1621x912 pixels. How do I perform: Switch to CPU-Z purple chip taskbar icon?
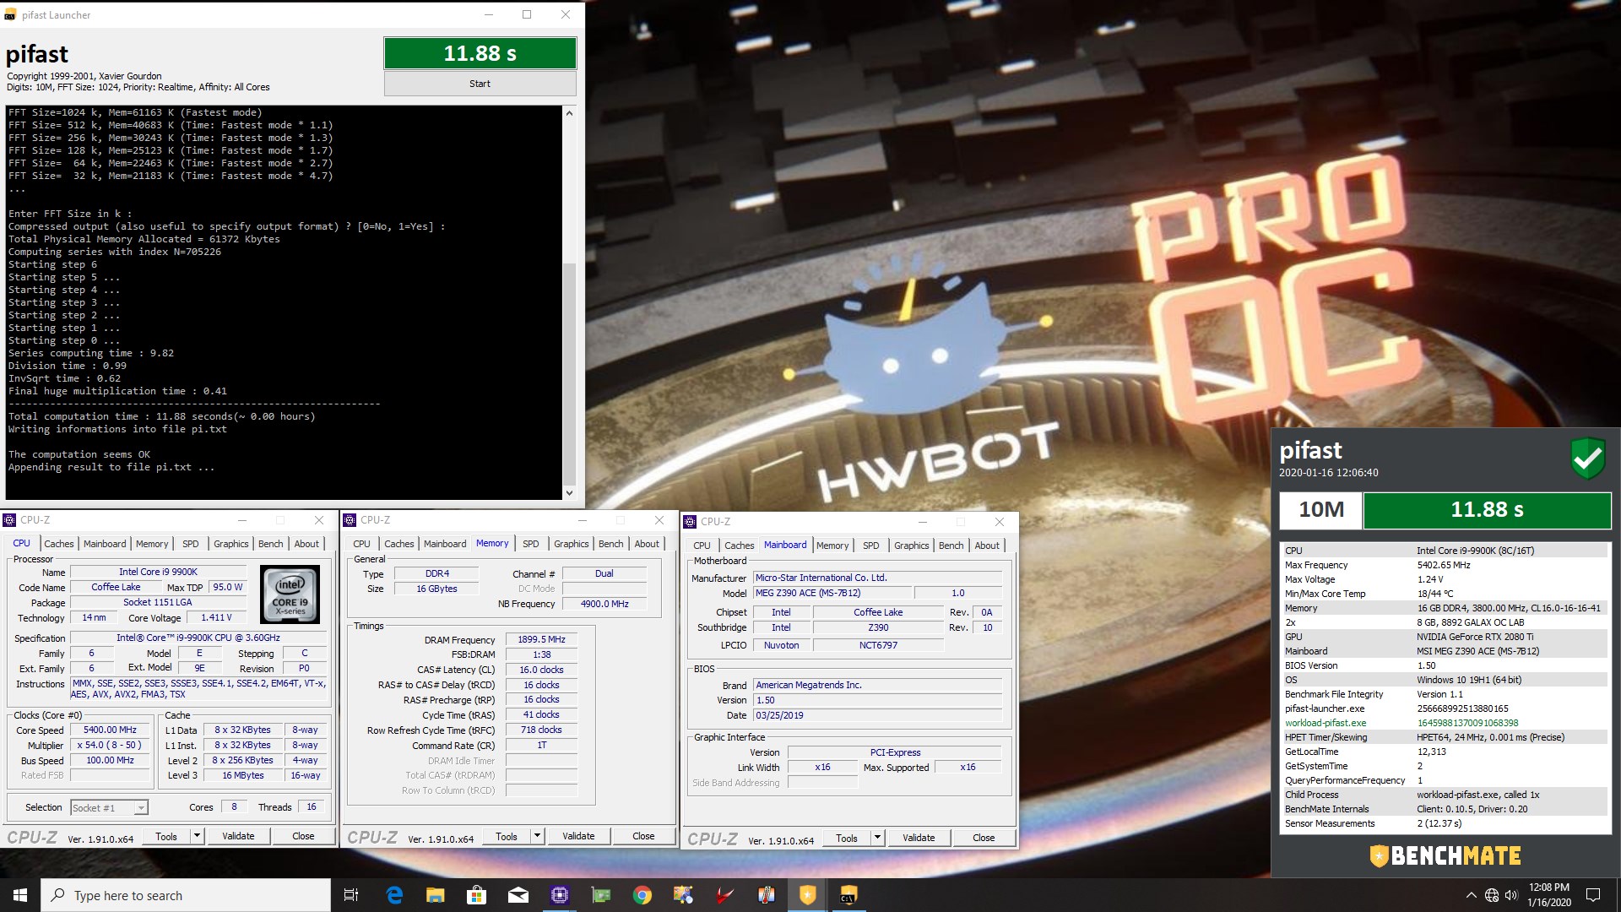[560, 895]
